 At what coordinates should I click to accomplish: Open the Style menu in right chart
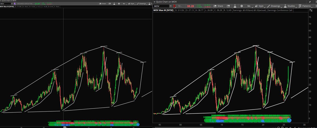pyautogui.click(x=259, y=6)
